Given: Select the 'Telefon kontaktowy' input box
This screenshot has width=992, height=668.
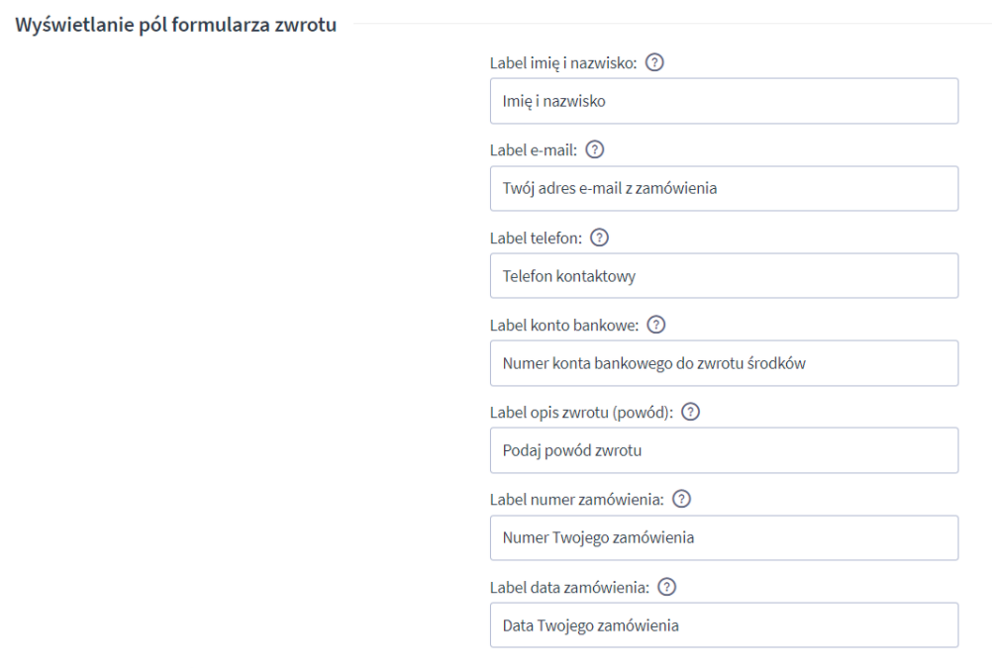Looking at the screenshot, I should (724, 276).
